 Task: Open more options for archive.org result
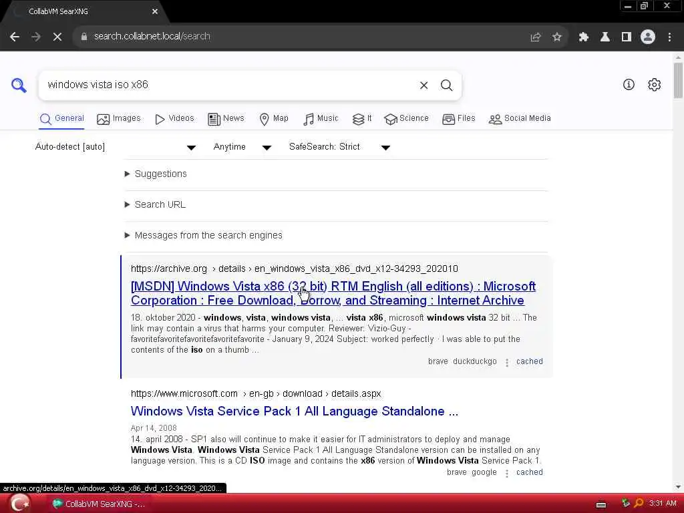(x=506, y=363)
